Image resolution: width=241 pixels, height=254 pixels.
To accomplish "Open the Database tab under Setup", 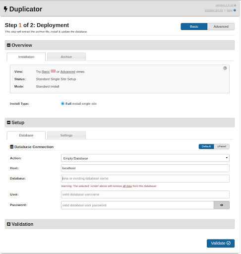I will click(26, 135).
